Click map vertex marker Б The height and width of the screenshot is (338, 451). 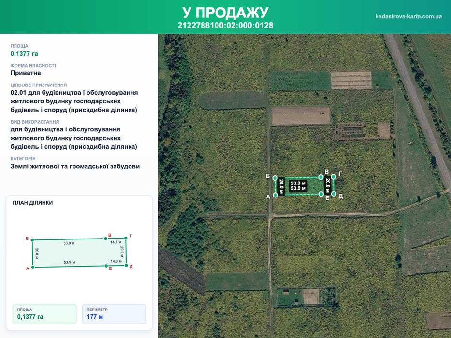(275, 178)
